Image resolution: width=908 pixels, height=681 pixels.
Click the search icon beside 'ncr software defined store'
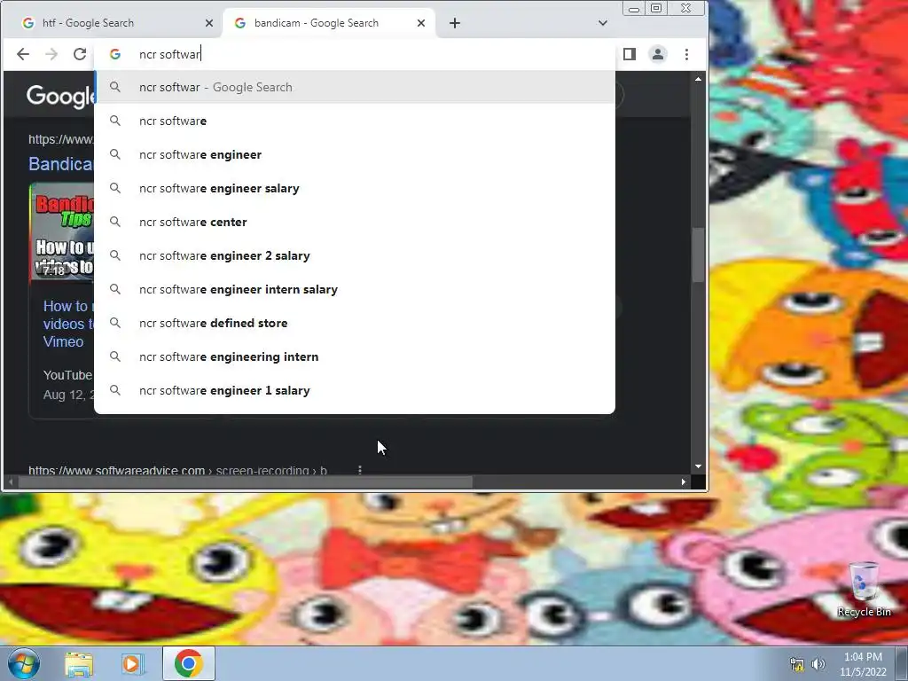click(115, 323)
